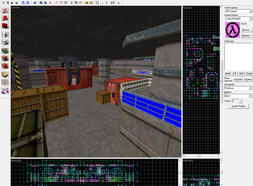Select the Path tool

click(x=5, y=91)
